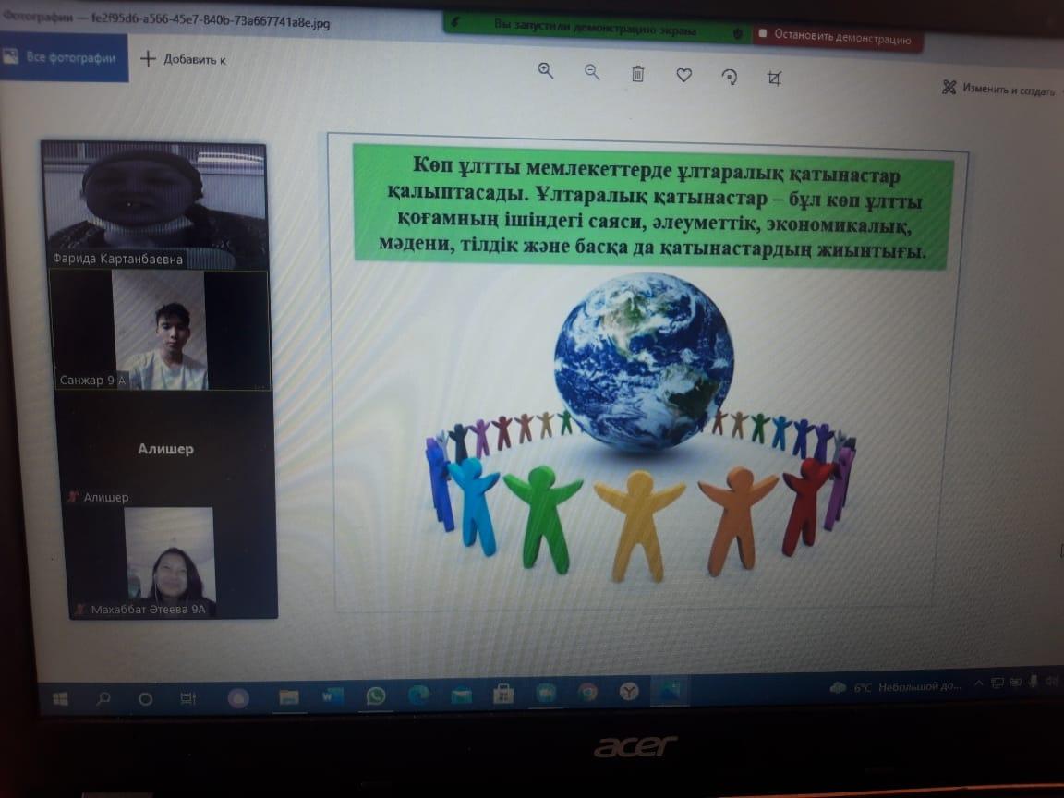Click 'Остановить демонстрацию' button
The height and width of the screenshot is (798, 1064).
[837, 39]
